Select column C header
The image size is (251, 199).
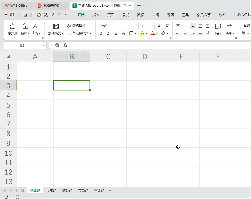click(108, 56)
